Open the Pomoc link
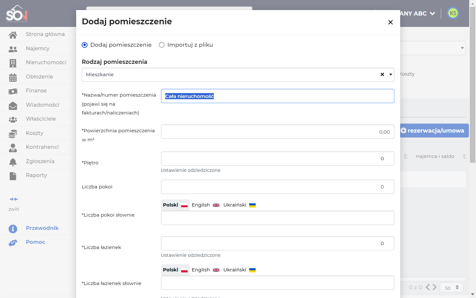This screenshot has width=476, height=298. click(36, 242)
